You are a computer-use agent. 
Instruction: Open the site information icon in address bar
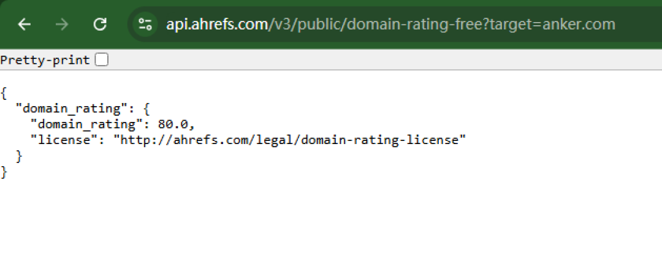coord(145,25)
